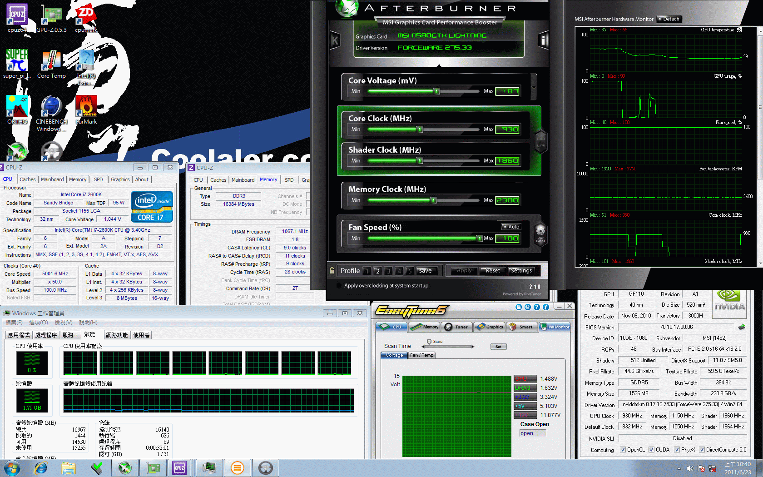
Task: Toggle the Afterburner profile lock icon
Action: click(x=332, y=270)
